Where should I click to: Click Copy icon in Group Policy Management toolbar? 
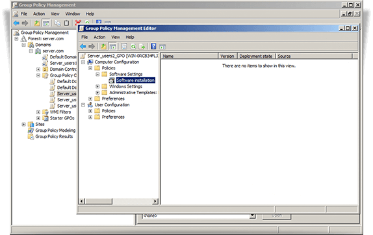point(57,23)
